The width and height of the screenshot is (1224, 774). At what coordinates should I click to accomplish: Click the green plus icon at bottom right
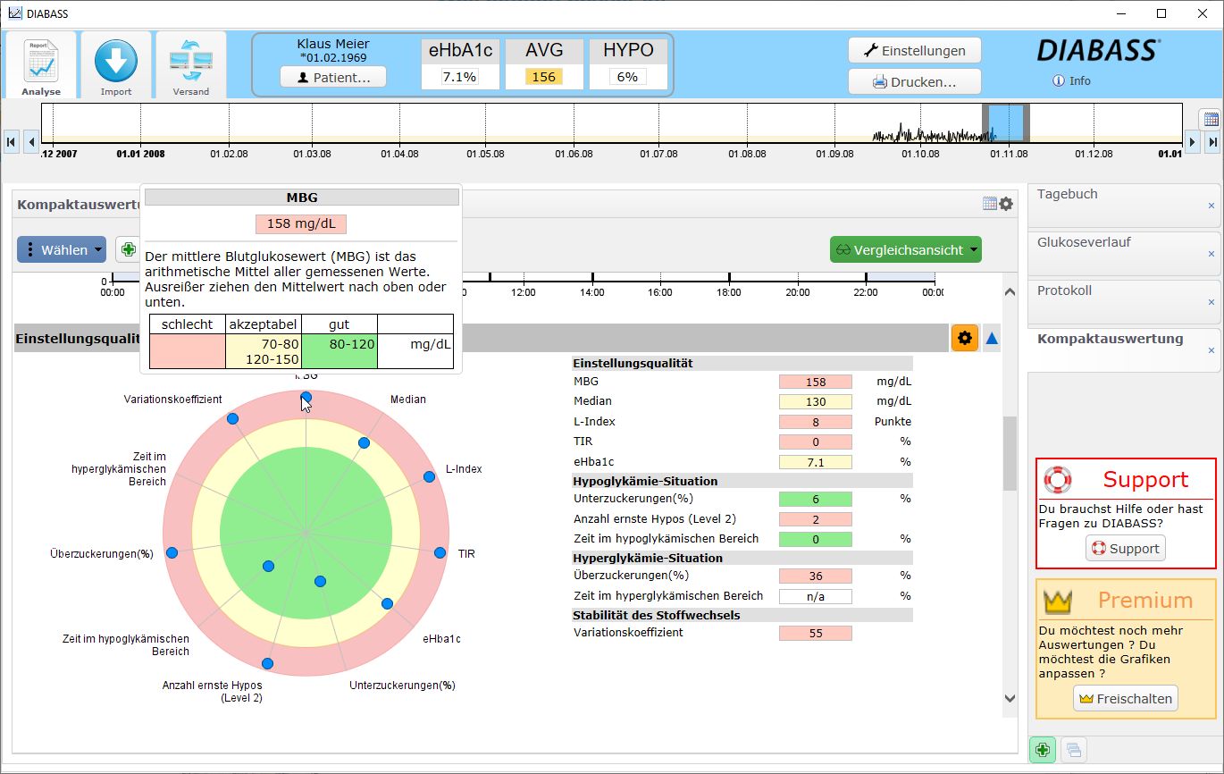coord(1042,750)
